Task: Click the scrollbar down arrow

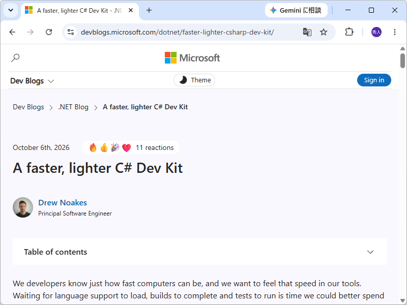Action: click(402, 301)
